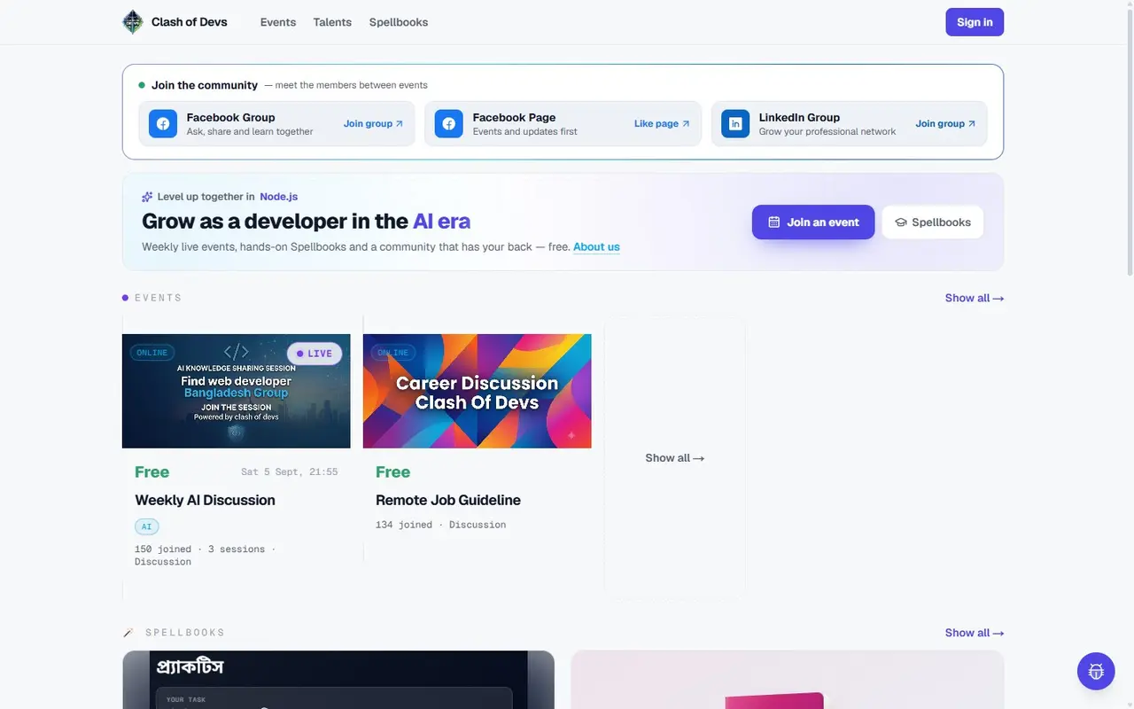
Task: Open the bug report floating icon
Action: pos(1096,672)
